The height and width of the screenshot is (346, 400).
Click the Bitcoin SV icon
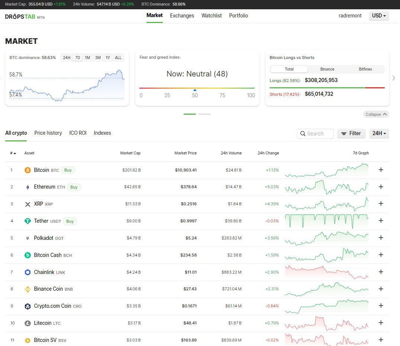coord(28,340)
